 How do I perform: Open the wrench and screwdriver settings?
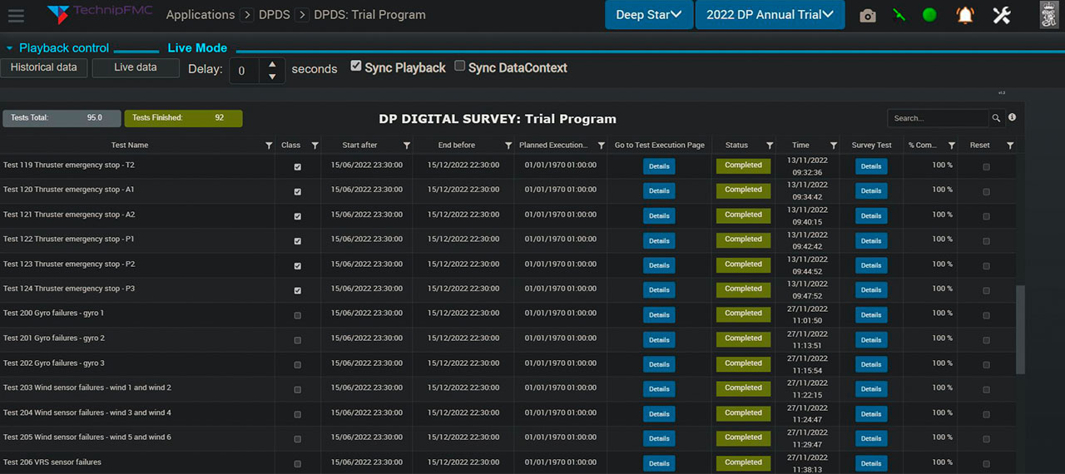pos(1002,15)
